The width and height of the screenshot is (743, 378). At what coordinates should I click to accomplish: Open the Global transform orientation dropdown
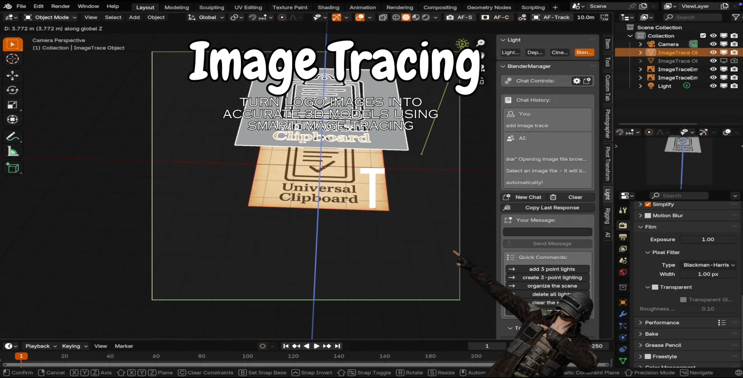(x=206, y=17)
